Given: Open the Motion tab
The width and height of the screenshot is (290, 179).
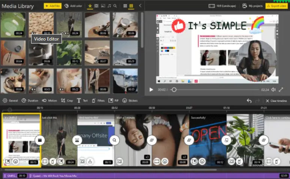Looking at the screenshot, I should pos(50,101).
